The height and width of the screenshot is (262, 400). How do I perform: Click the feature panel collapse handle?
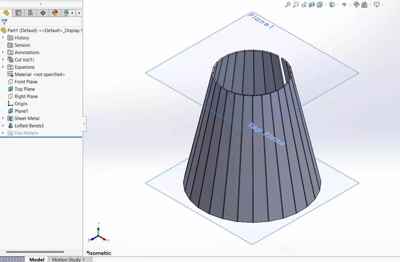[84, 124]
